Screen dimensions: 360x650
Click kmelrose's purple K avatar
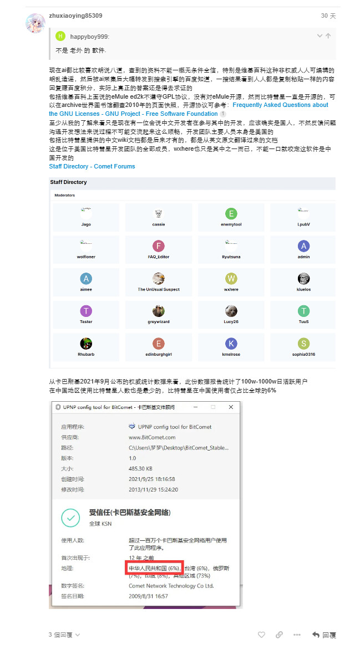tap(231, 344)
